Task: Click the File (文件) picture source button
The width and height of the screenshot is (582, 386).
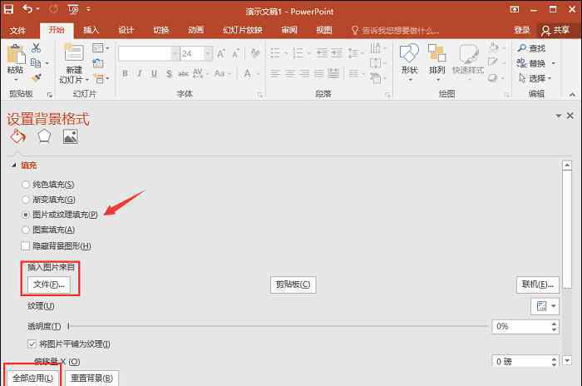Action: 49,285
